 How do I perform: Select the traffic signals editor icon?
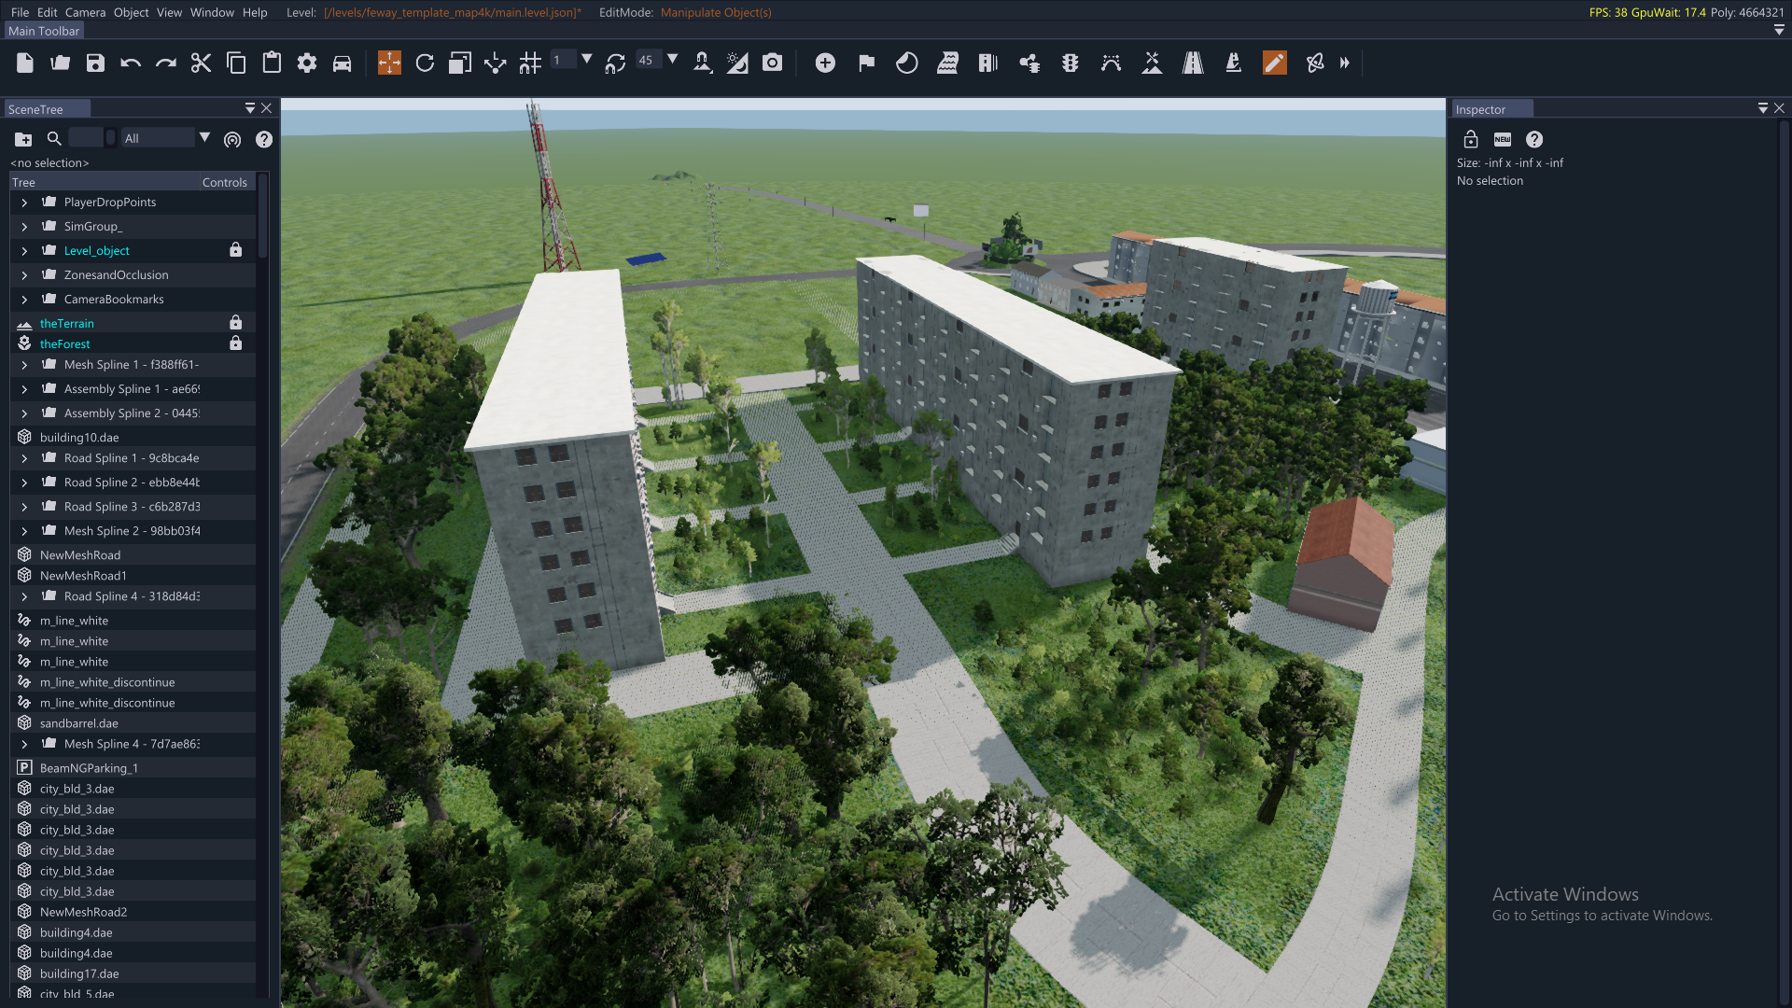(1070, 63)
